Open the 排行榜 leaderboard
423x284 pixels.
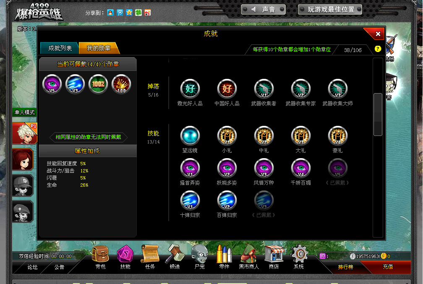coord(345,267)
